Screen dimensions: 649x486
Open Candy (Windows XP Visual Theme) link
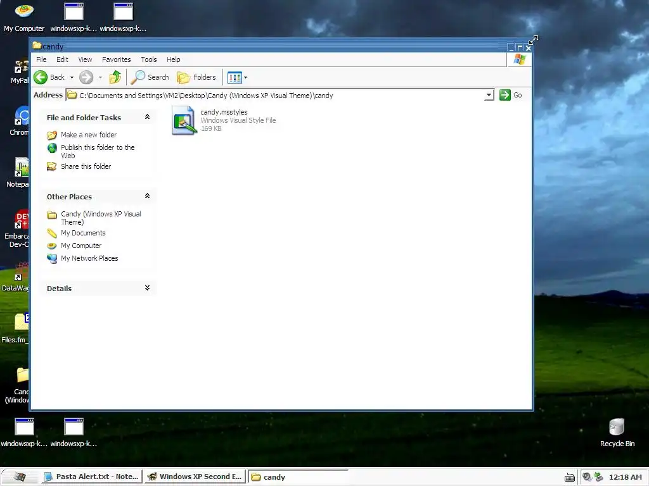tap(101, 218)
